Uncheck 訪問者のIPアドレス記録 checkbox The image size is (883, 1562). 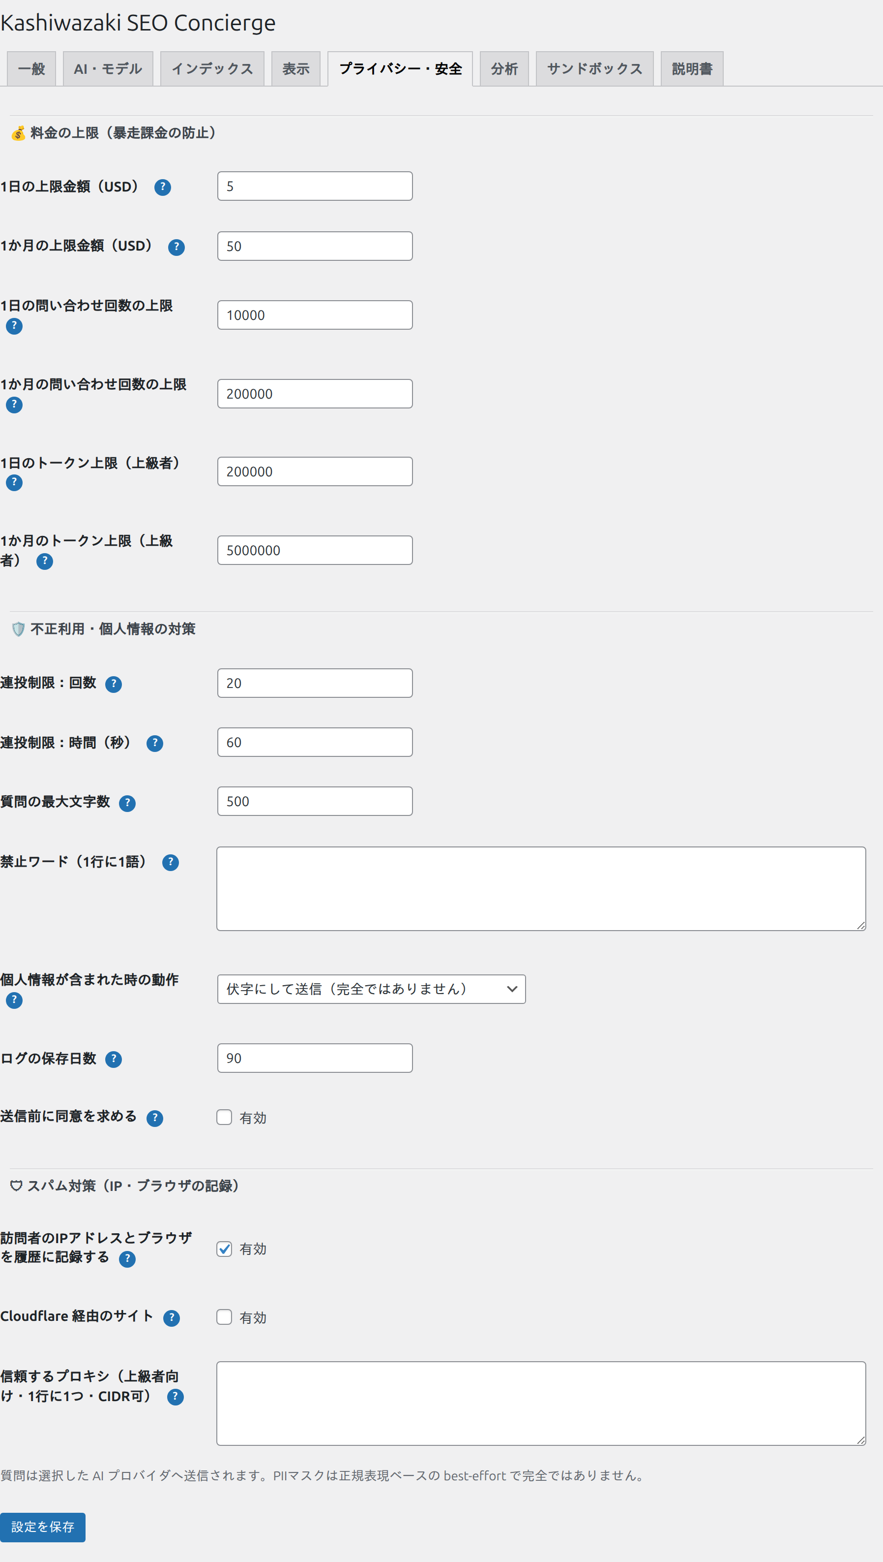(x=224, y=1248)
